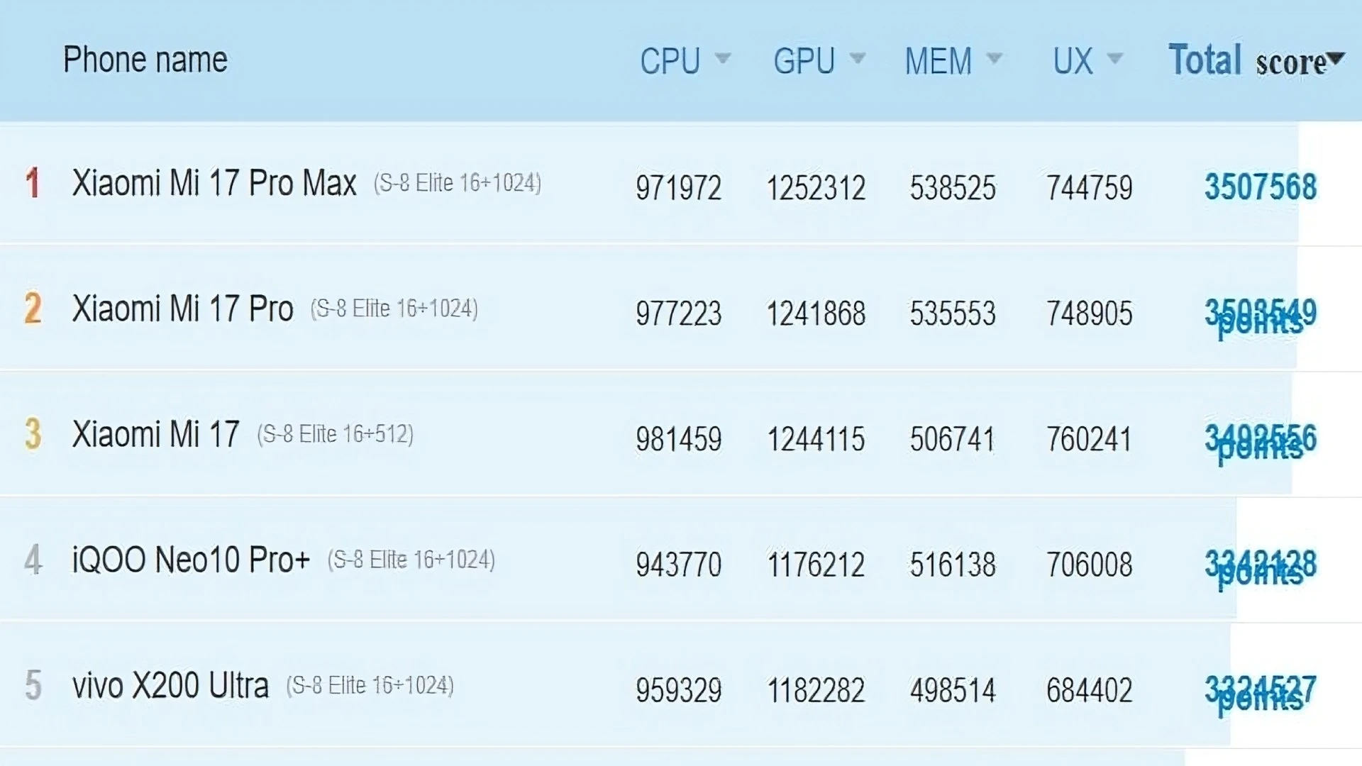Click the GPU column sort arrow
Screen dimensions: 1362x766
[x=857, y=58]
